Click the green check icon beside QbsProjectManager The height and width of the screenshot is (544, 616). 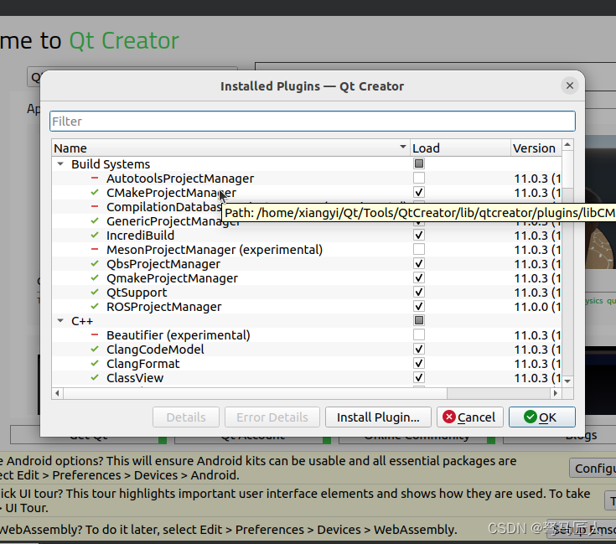tap(94, 263)
